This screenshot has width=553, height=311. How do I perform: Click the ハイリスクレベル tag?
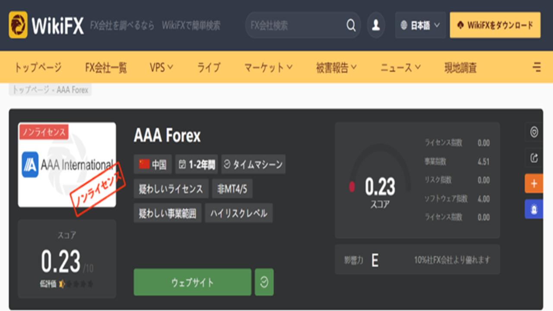(239, 213)
